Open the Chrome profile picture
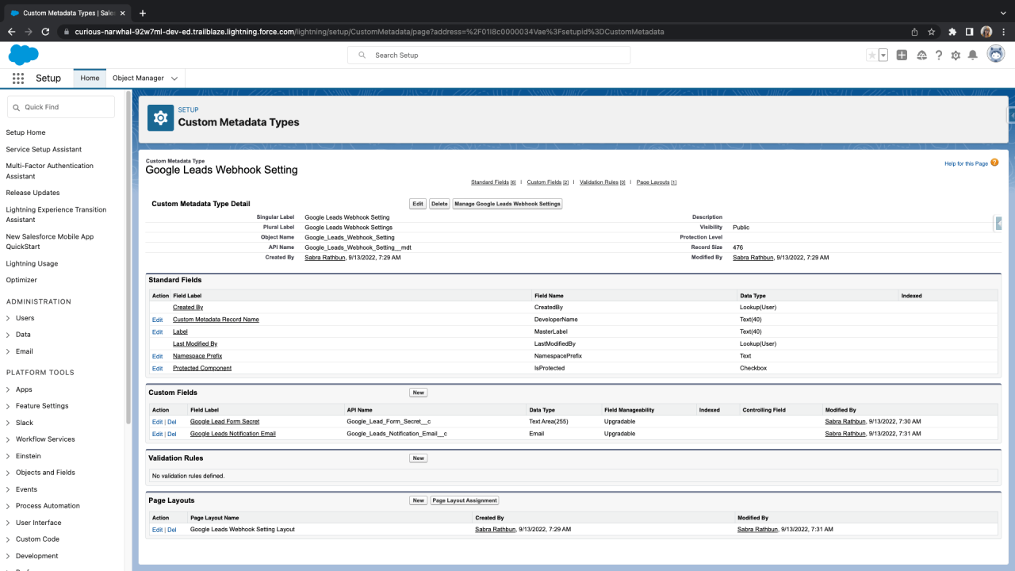 click(x=986, y=32)
